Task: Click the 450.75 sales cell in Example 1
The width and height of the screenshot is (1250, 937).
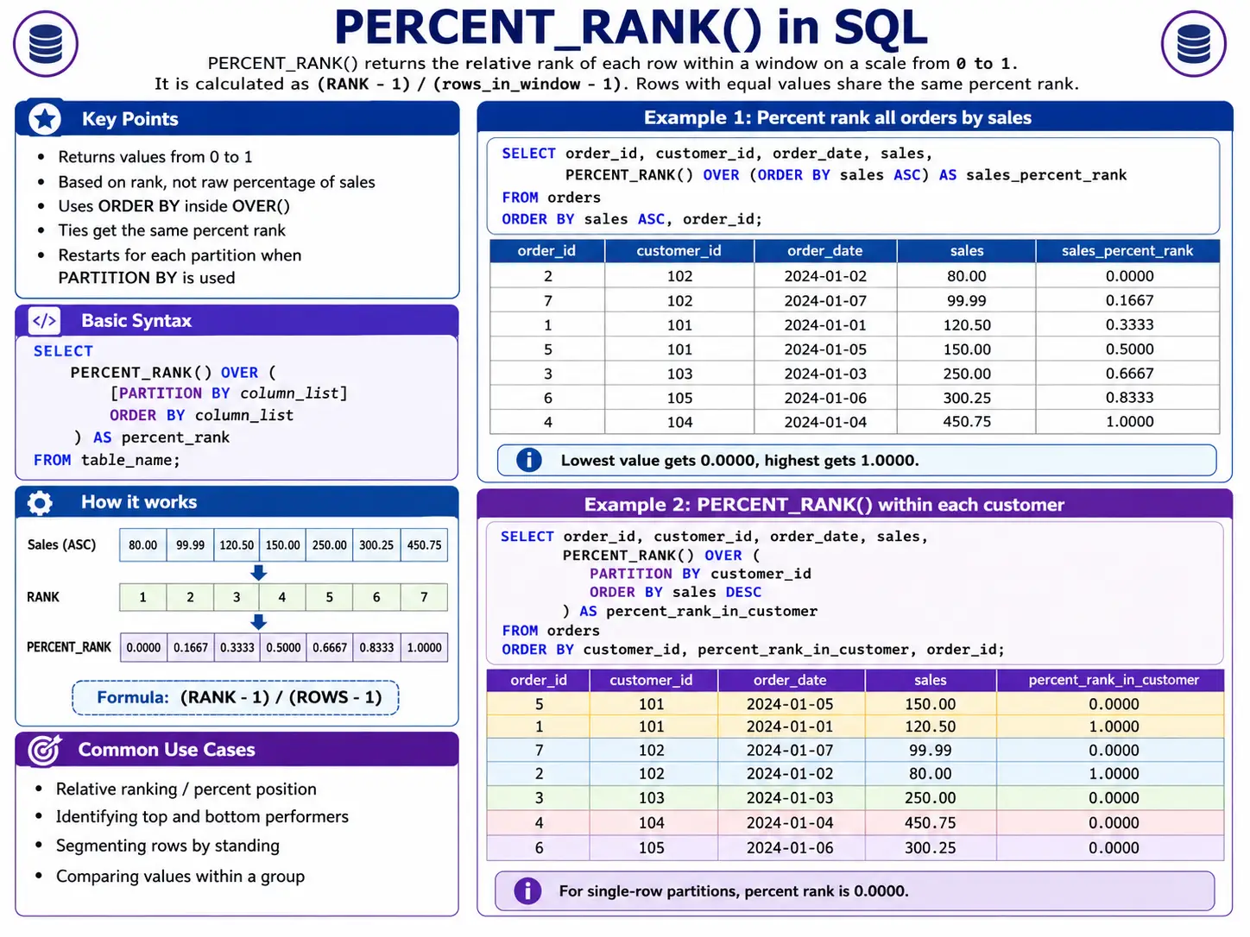Action: 967,422
